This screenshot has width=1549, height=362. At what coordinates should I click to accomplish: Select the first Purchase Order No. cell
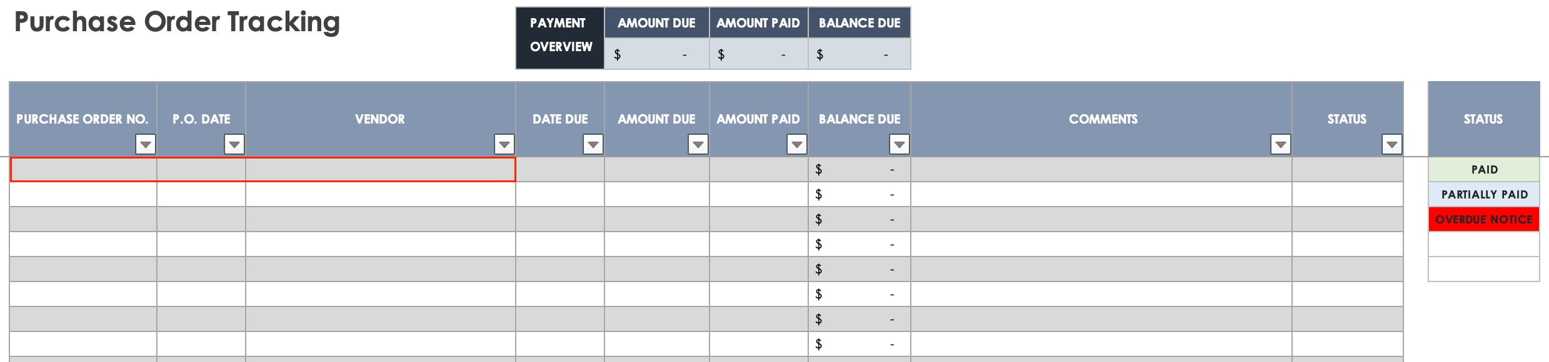click(x=83, y=170)
